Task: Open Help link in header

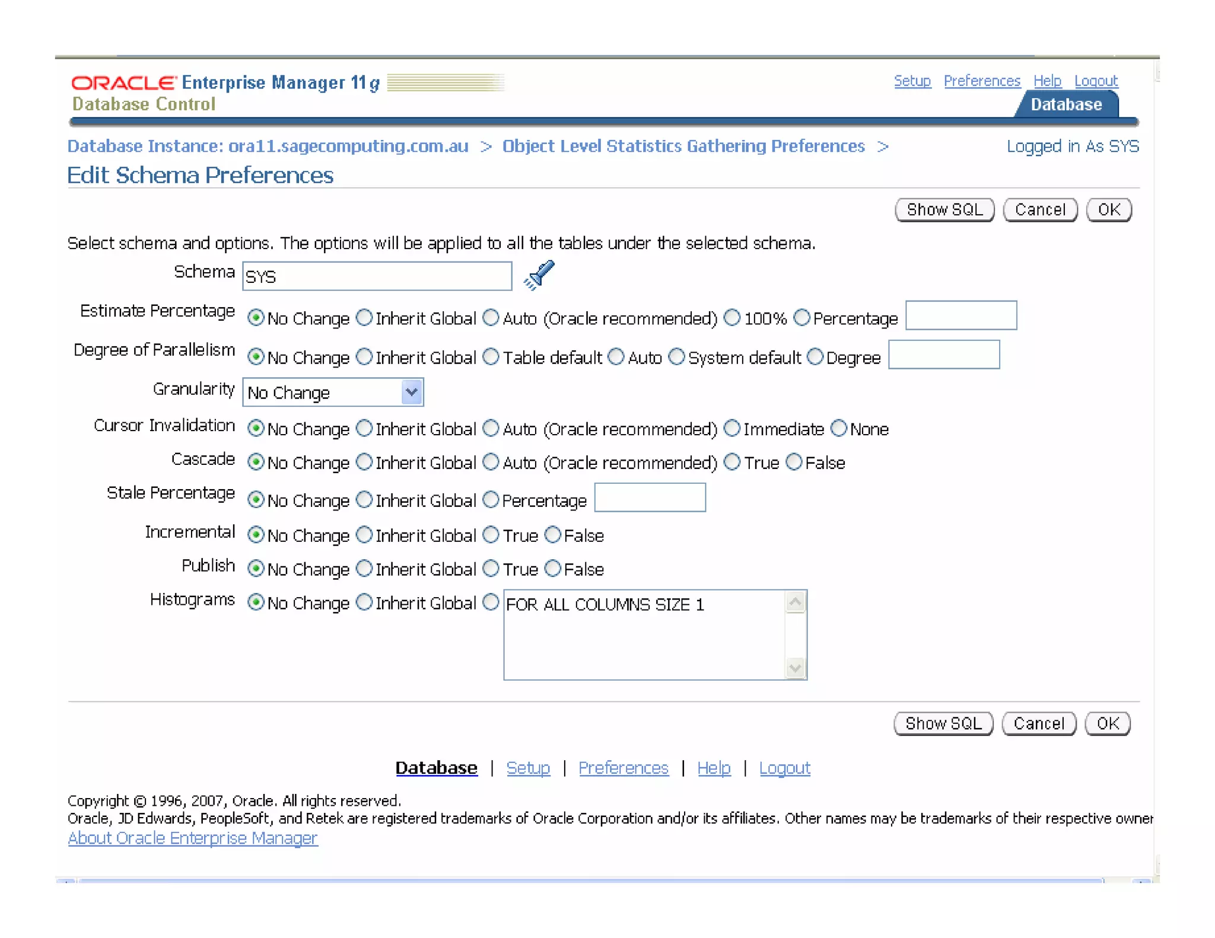Action: click(x=1047, y=81)
